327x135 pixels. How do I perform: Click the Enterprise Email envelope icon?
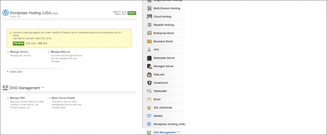point(149,33)
